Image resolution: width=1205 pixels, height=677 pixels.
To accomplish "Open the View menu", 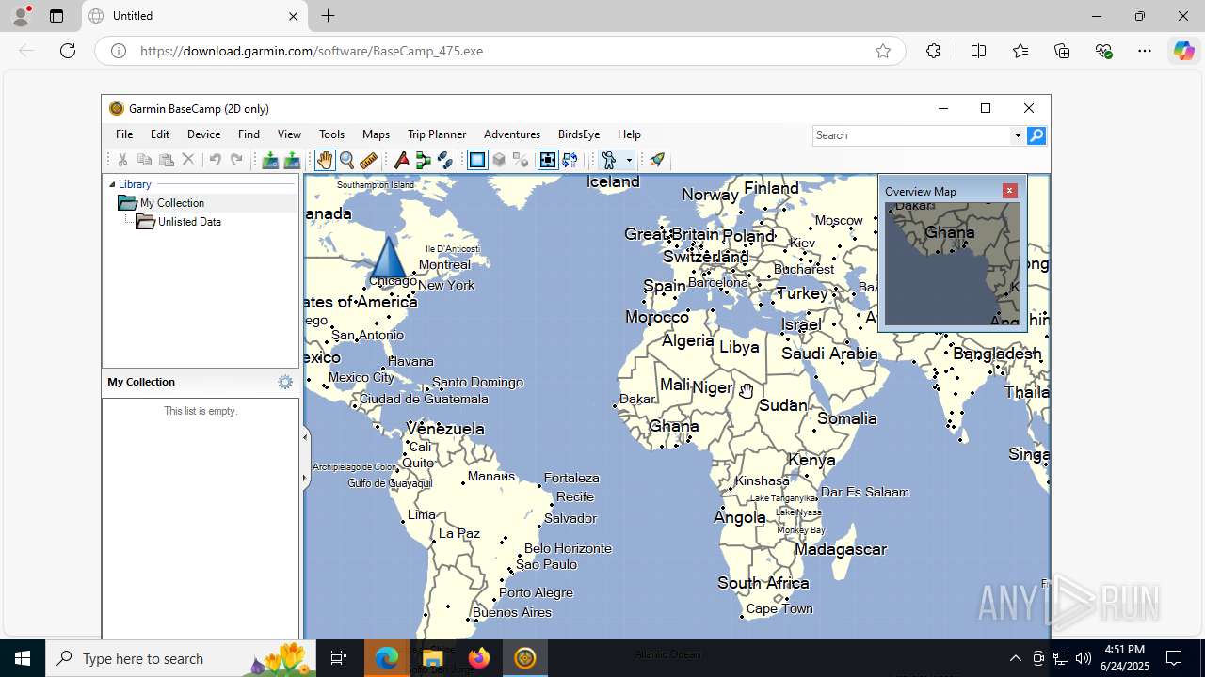I will pos(289,134).
